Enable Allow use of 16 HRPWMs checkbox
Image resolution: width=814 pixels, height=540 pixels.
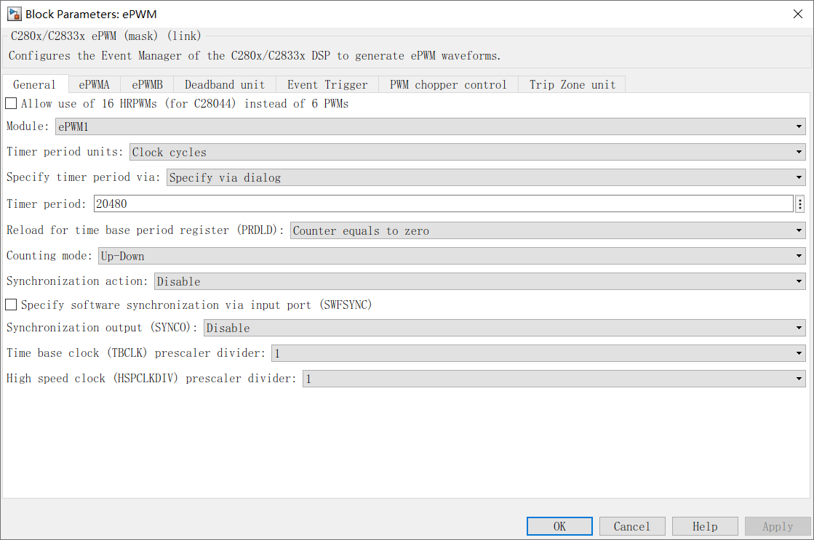pyautogui.click(x=11, y=104)
